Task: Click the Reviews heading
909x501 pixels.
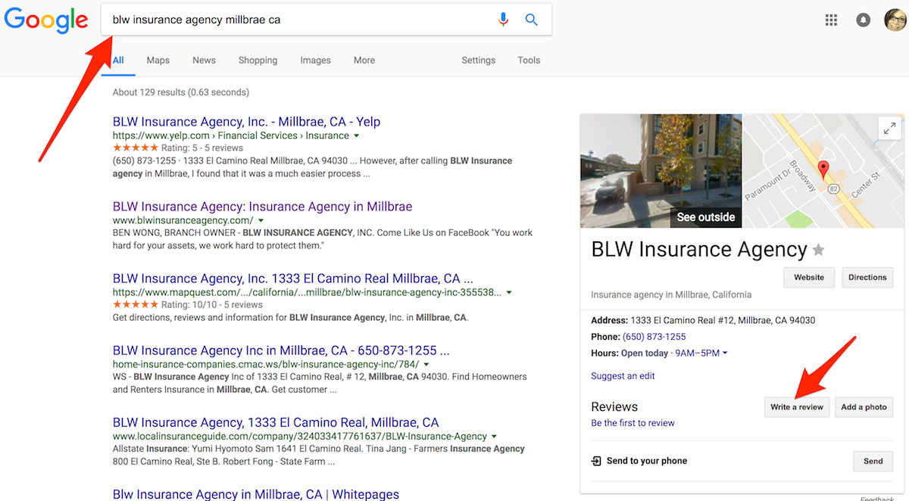Action: [x=614, y=406]
